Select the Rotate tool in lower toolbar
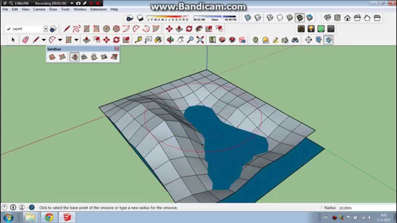Screen dimensions: 397x223 116,40
